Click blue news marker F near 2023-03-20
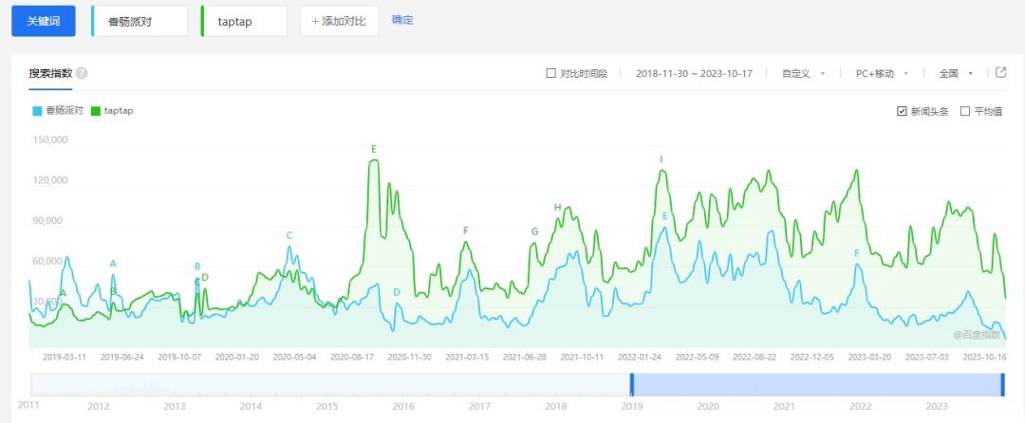This screenshot has width=1025, height=423. tap(857, 253)
